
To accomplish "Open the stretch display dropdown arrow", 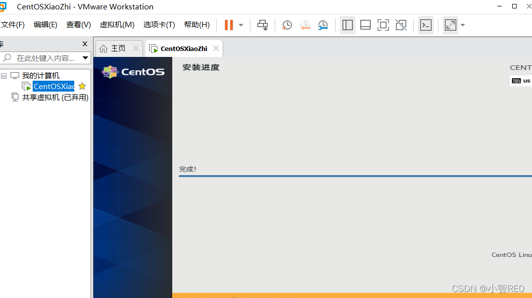I will [462, 25].
